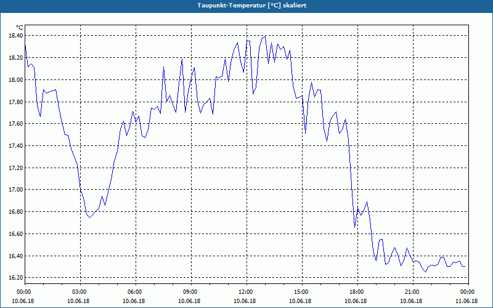Click the 00:00 time label above 10.06.18

click(x=23, y=292)
